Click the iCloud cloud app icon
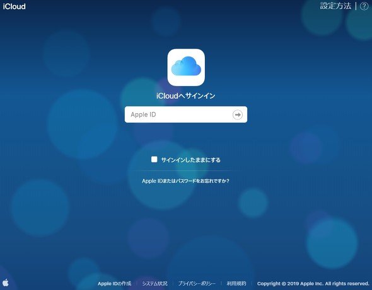Viewport: 372px width, 290px height. pyautogui.click(x=186, y=67)
